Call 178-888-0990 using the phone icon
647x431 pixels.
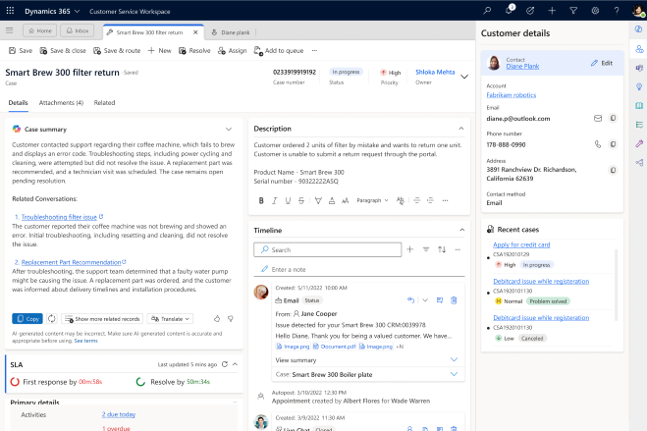click(x=598, y=144)
